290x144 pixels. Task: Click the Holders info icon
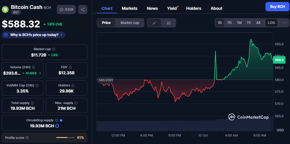pos(73,86)
